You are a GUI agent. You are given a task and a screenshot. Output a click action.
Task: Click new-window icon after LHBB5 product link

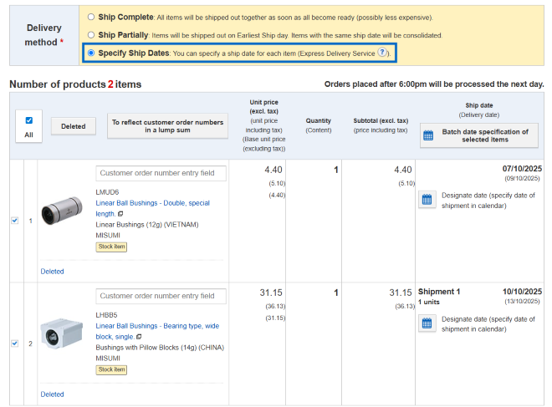point(139,337)
